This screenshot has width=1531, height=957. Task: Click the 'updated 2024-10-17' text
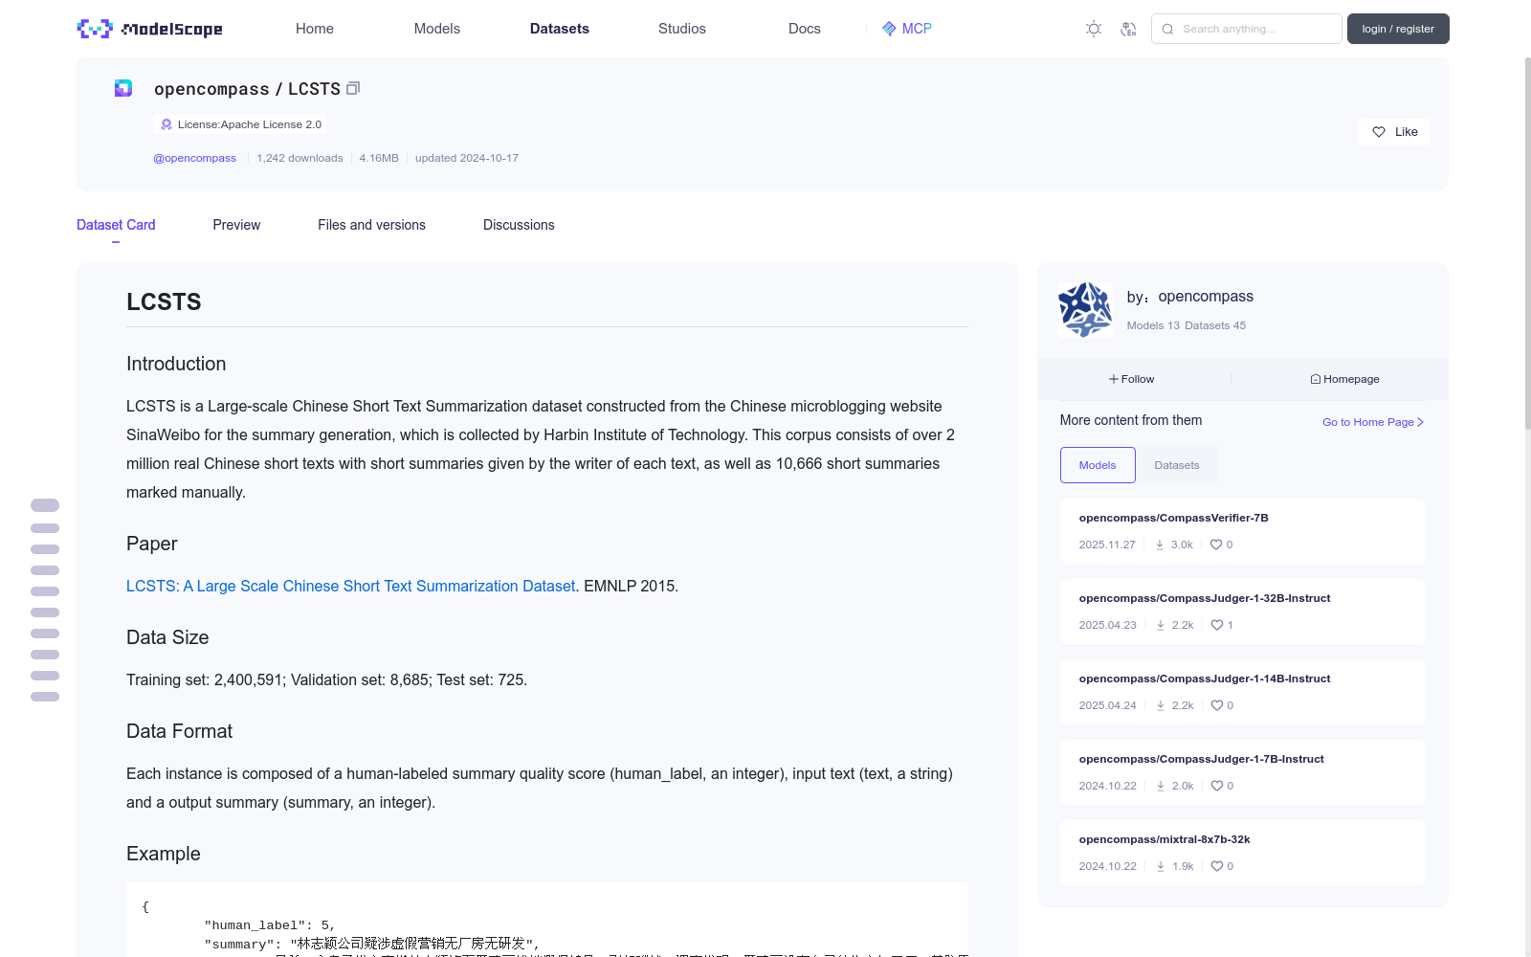[x=467, y=158]
